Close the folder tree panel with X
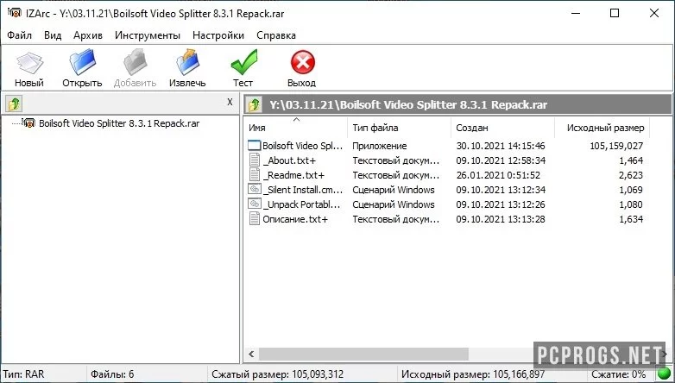Screen dimensions: 675x383 coord(230,102)
